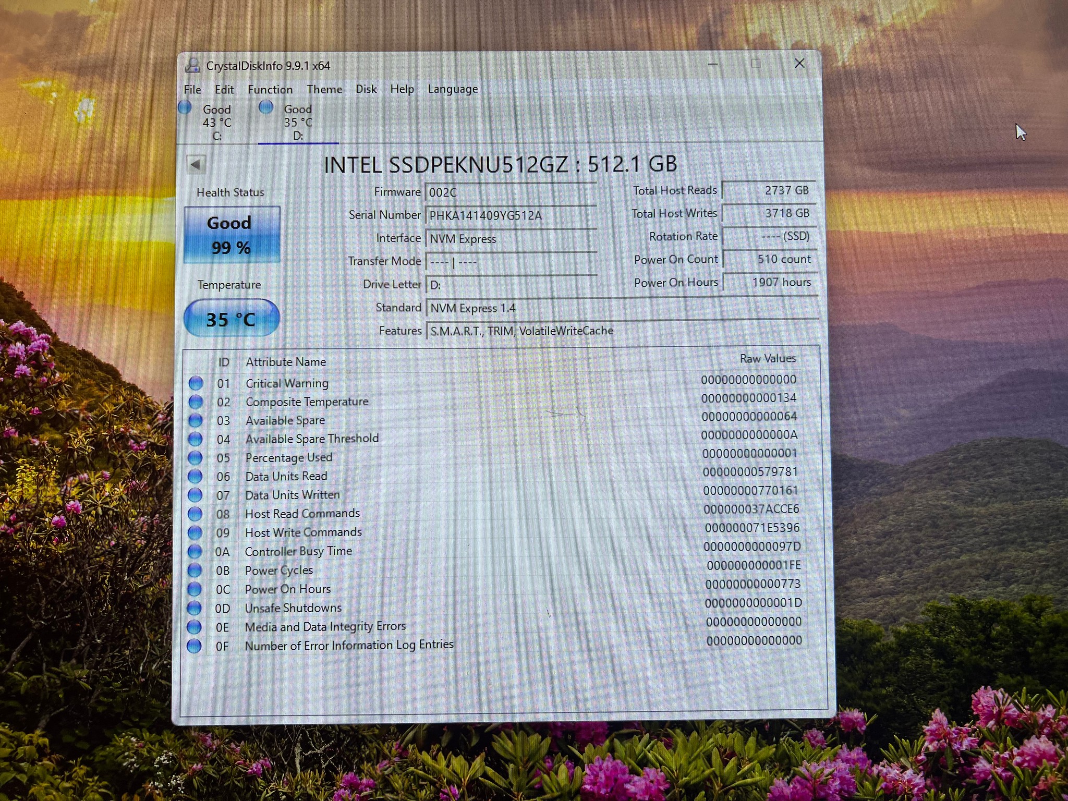The height and width of the screenshot is (801, 1068).
Task: Select the Unsafe Shutdowns attribute name
Action: [293, 608]
